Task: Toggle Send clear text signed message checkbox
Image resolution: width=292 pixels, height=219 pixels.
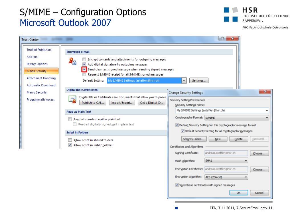Action: (x=84, y=69)
